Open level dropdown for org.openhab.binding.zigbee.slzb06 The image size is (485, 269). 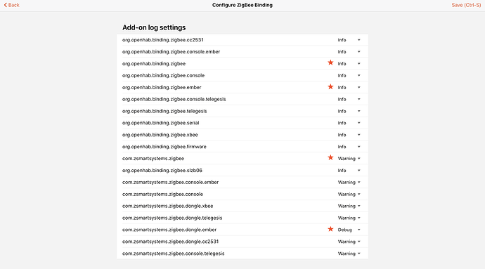[349, 171]
